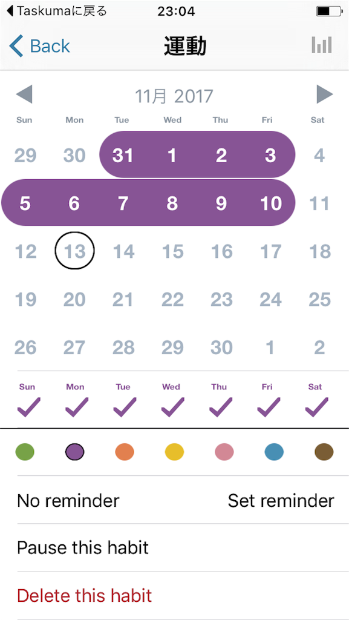Toggle the Saturday checkmark

coord(316,406)
